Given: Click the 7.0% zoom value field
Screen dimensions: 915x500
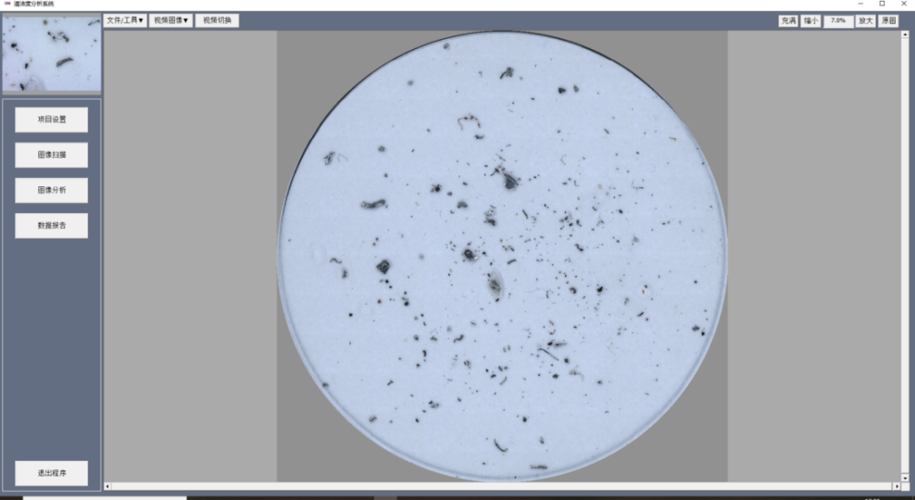Looking at the screenshot, I should (x=838, y=21).
